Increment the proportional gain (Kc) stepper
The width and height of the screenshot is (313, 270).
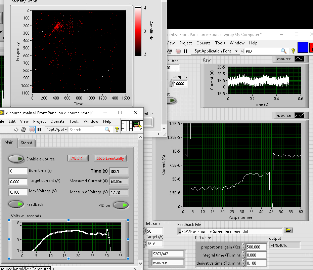click(243, 245)
